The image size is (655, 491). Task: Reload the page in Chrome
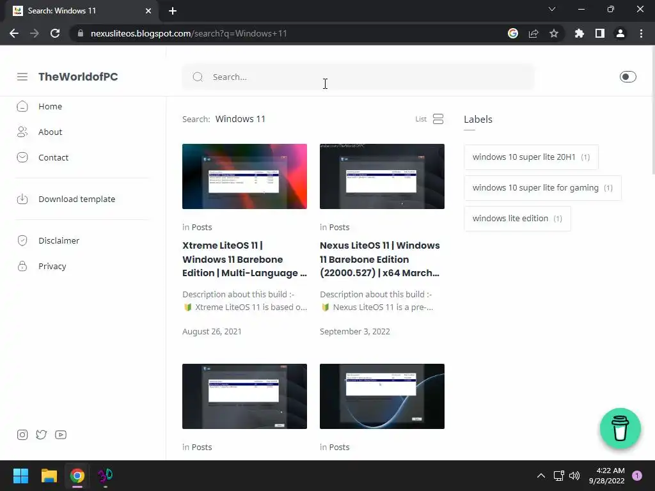[x=55, y=33]
